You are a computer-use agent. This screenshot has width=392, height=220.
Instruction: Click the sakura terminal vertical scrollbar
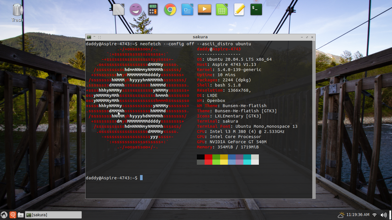pyautogui.click(x=314, y=119)
